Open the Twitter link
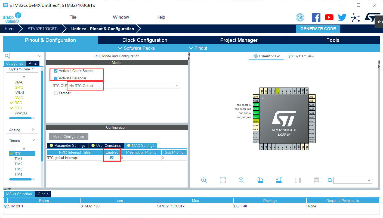The image size is (383, 218). tap(342, 17)
